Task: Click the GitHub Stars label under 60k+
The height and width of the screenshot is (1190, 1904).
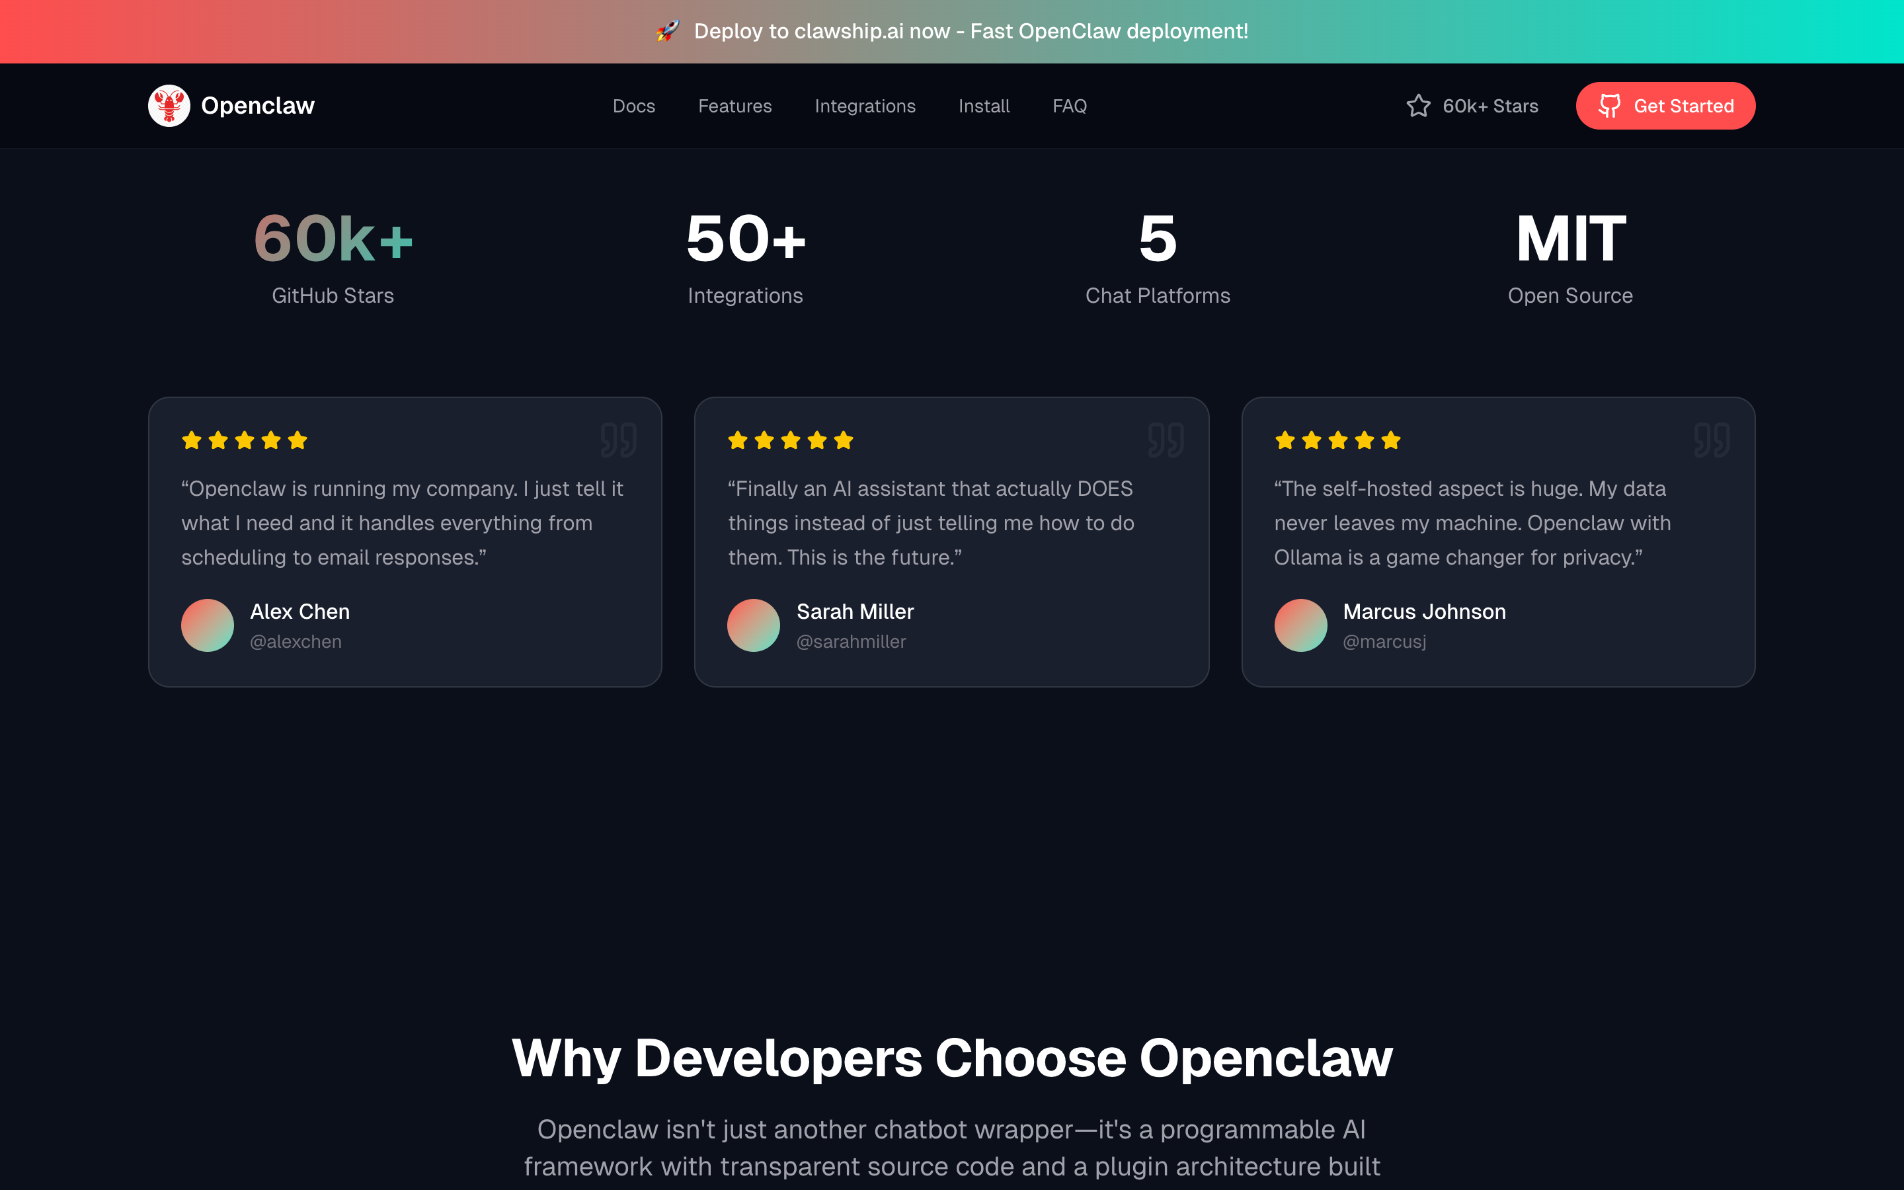Action: pyautogui.click(x=333, y=295)
